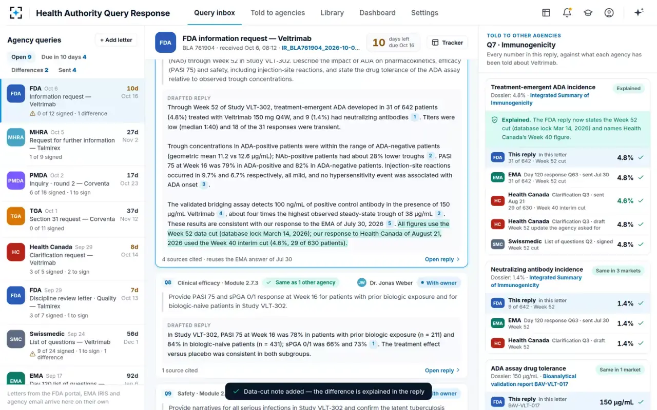Open the Settings tab

[x=424, y=13]
